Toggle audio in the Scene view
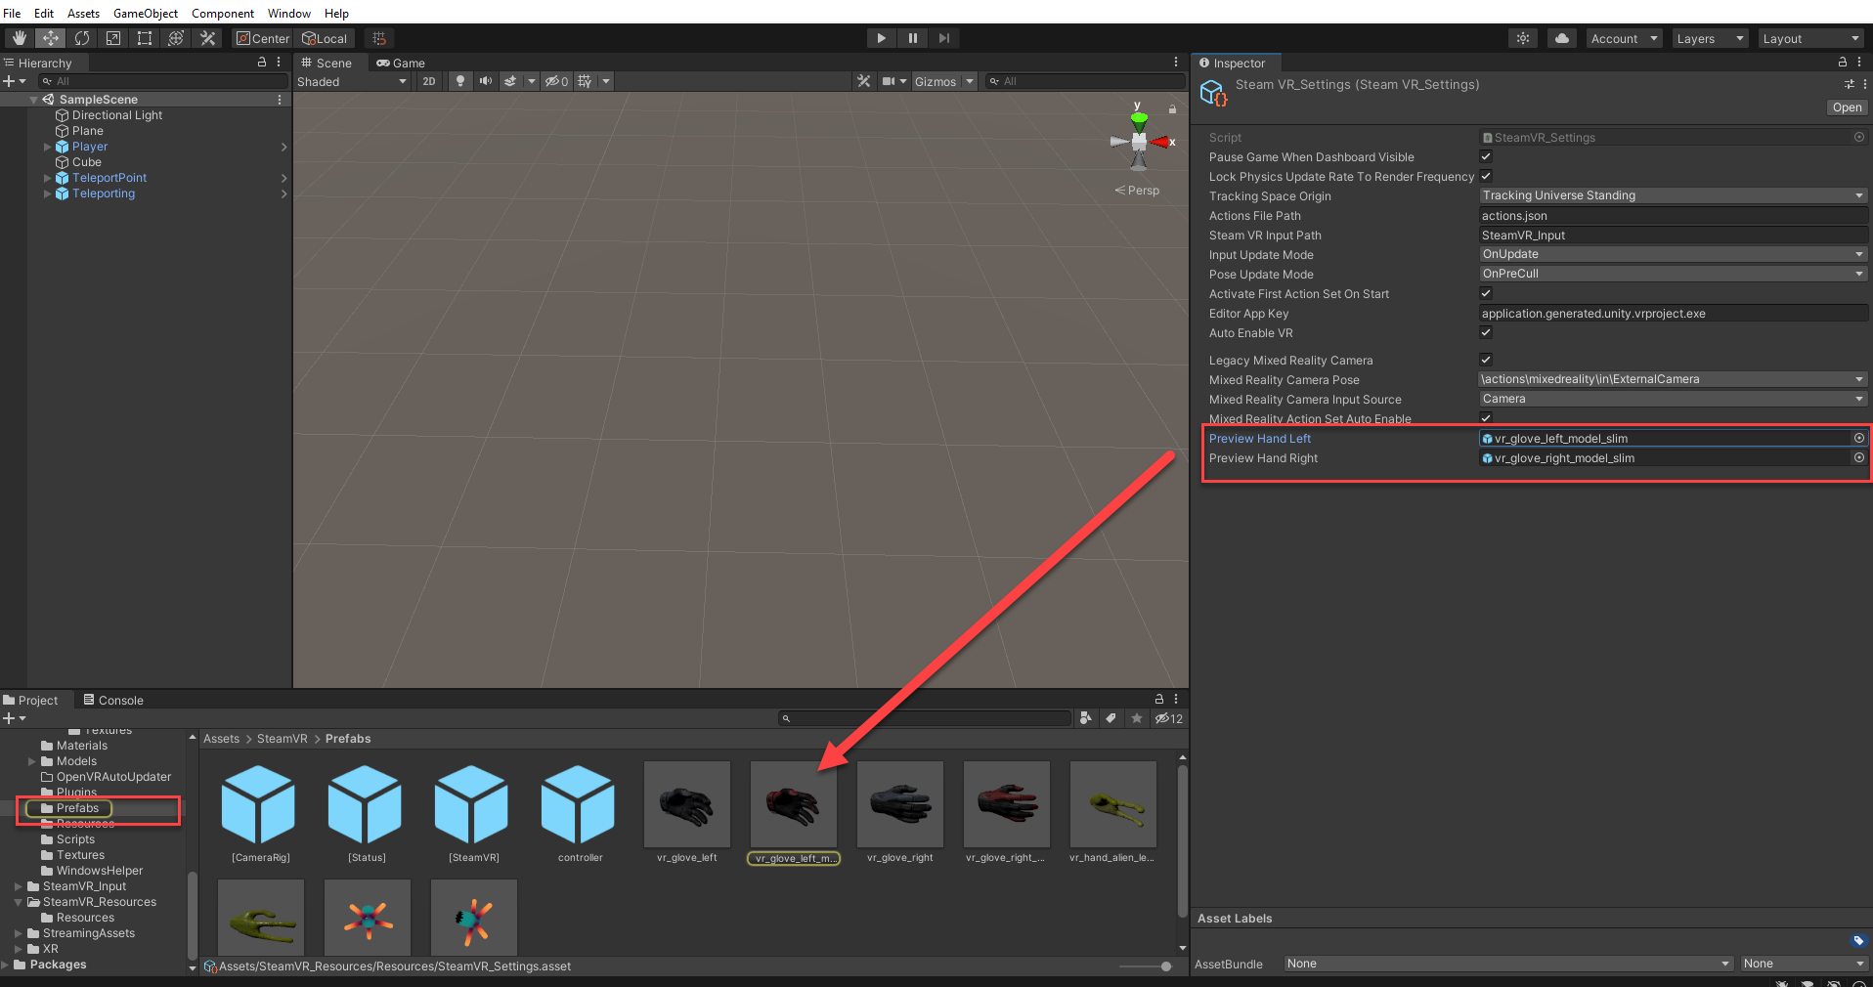The image size is (1873, 987). [486, 81]
